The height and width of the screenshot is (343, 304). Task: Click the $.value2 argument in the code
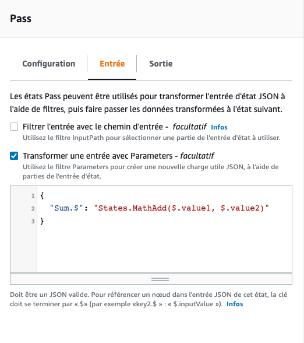coord(239,208)
